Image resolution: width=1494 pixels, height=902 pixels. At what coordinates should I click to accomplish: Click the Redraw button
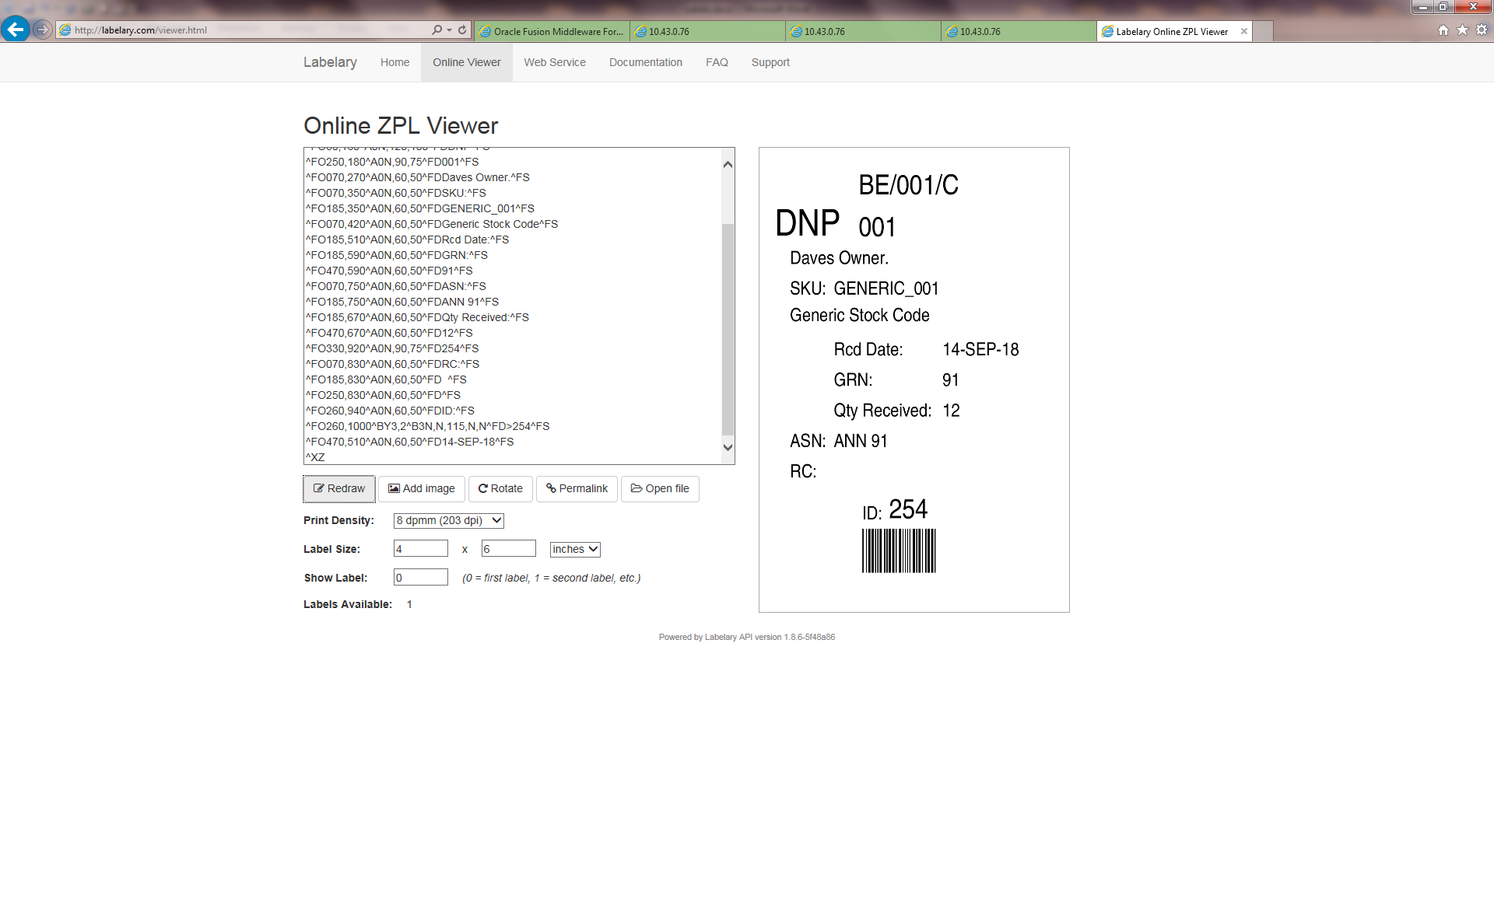339,488
